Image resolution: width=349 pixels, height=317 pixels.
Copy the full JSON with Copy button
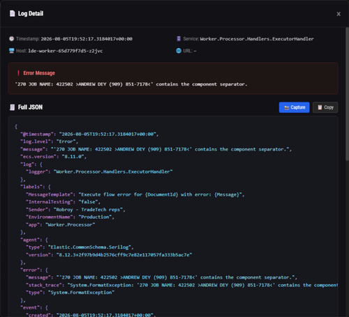pyautogui.click(x=325, y=107)
